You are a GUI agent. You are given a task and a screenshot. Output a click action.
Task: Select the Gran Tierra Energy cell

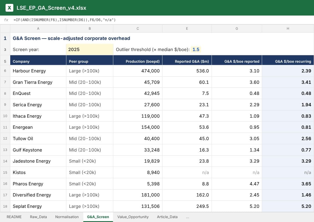click(x=38, y=82)
